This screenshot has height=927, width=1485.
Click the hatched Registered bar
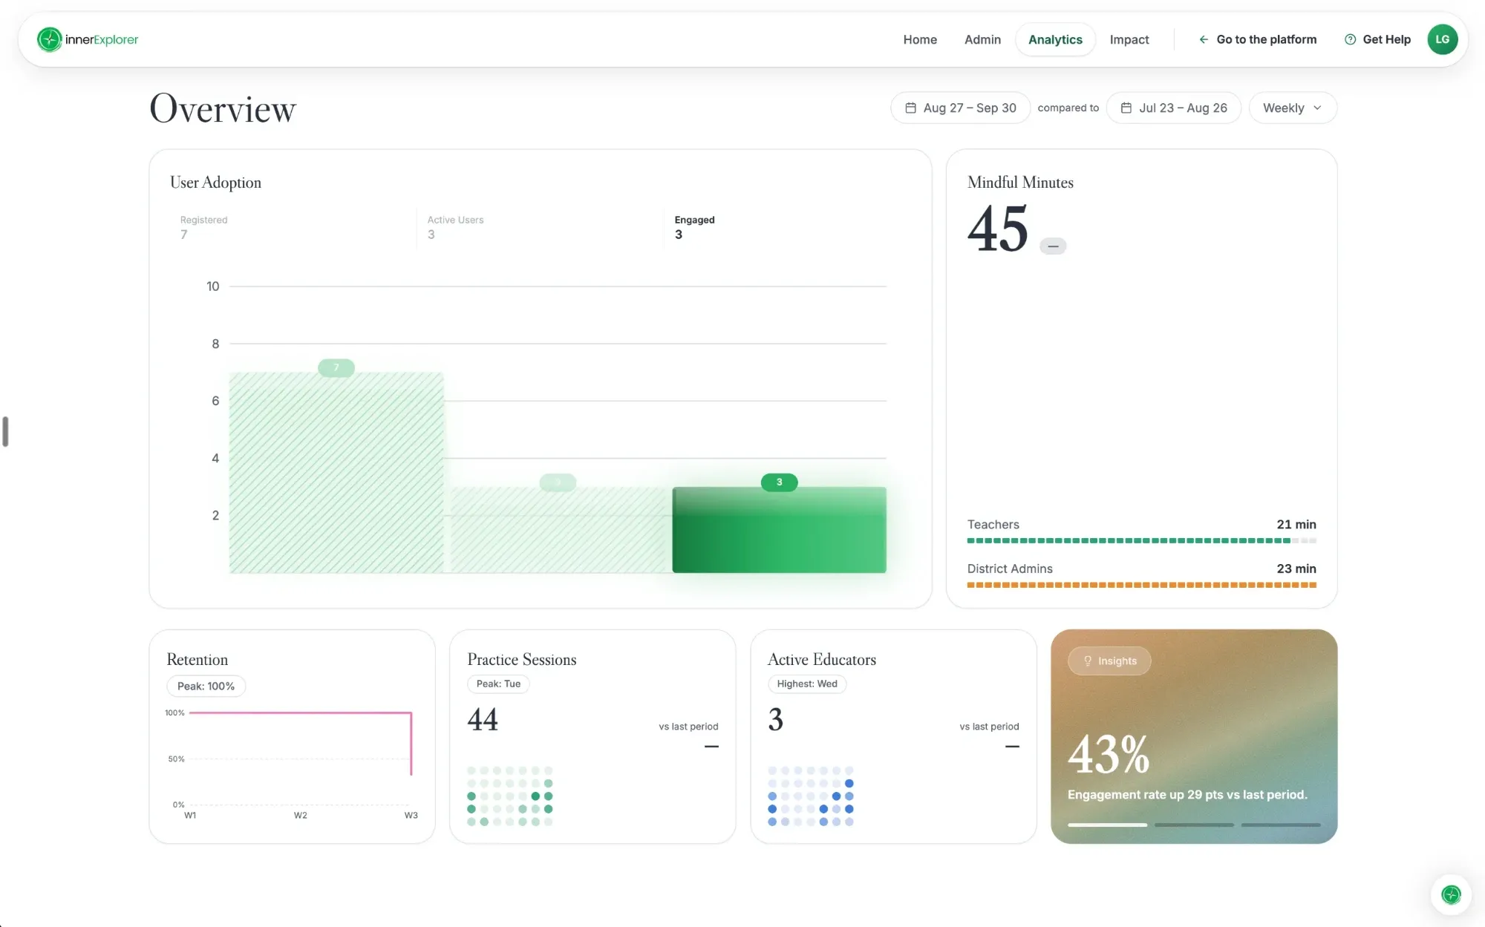[336, 473]
